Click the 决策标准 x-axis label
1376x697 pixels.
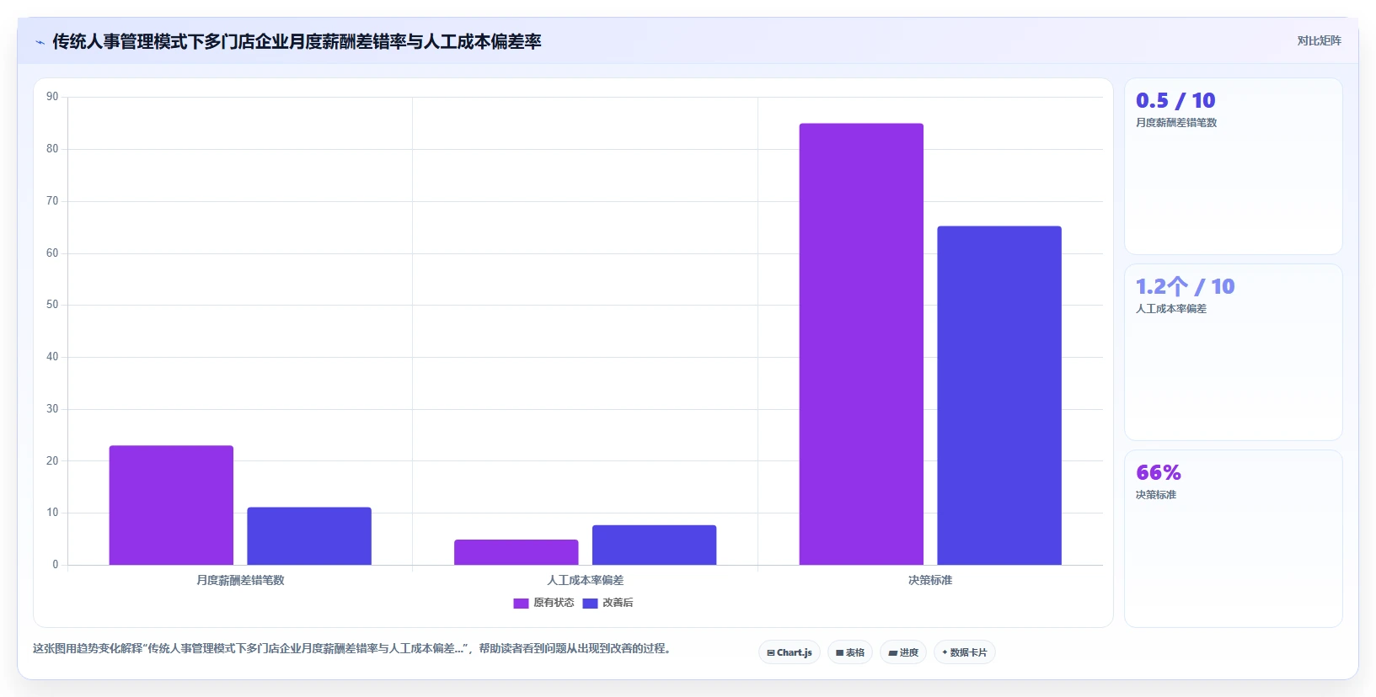click(930, 580)
